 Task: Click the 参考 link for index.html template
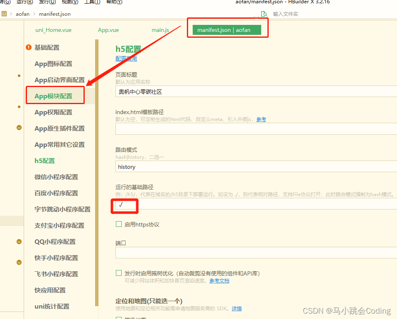click(x=261, y=119)
